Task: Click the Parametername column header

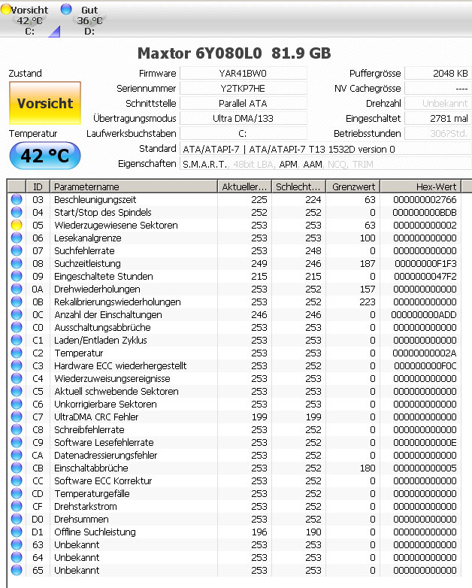Action: [x=134, y=186]
